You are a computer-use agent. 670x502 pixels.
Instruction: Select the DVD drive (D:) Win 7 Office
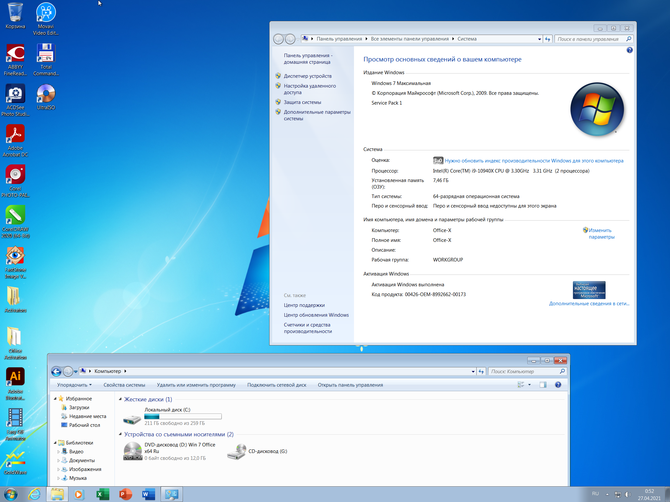pyautogui.click(x=169, y=451)
